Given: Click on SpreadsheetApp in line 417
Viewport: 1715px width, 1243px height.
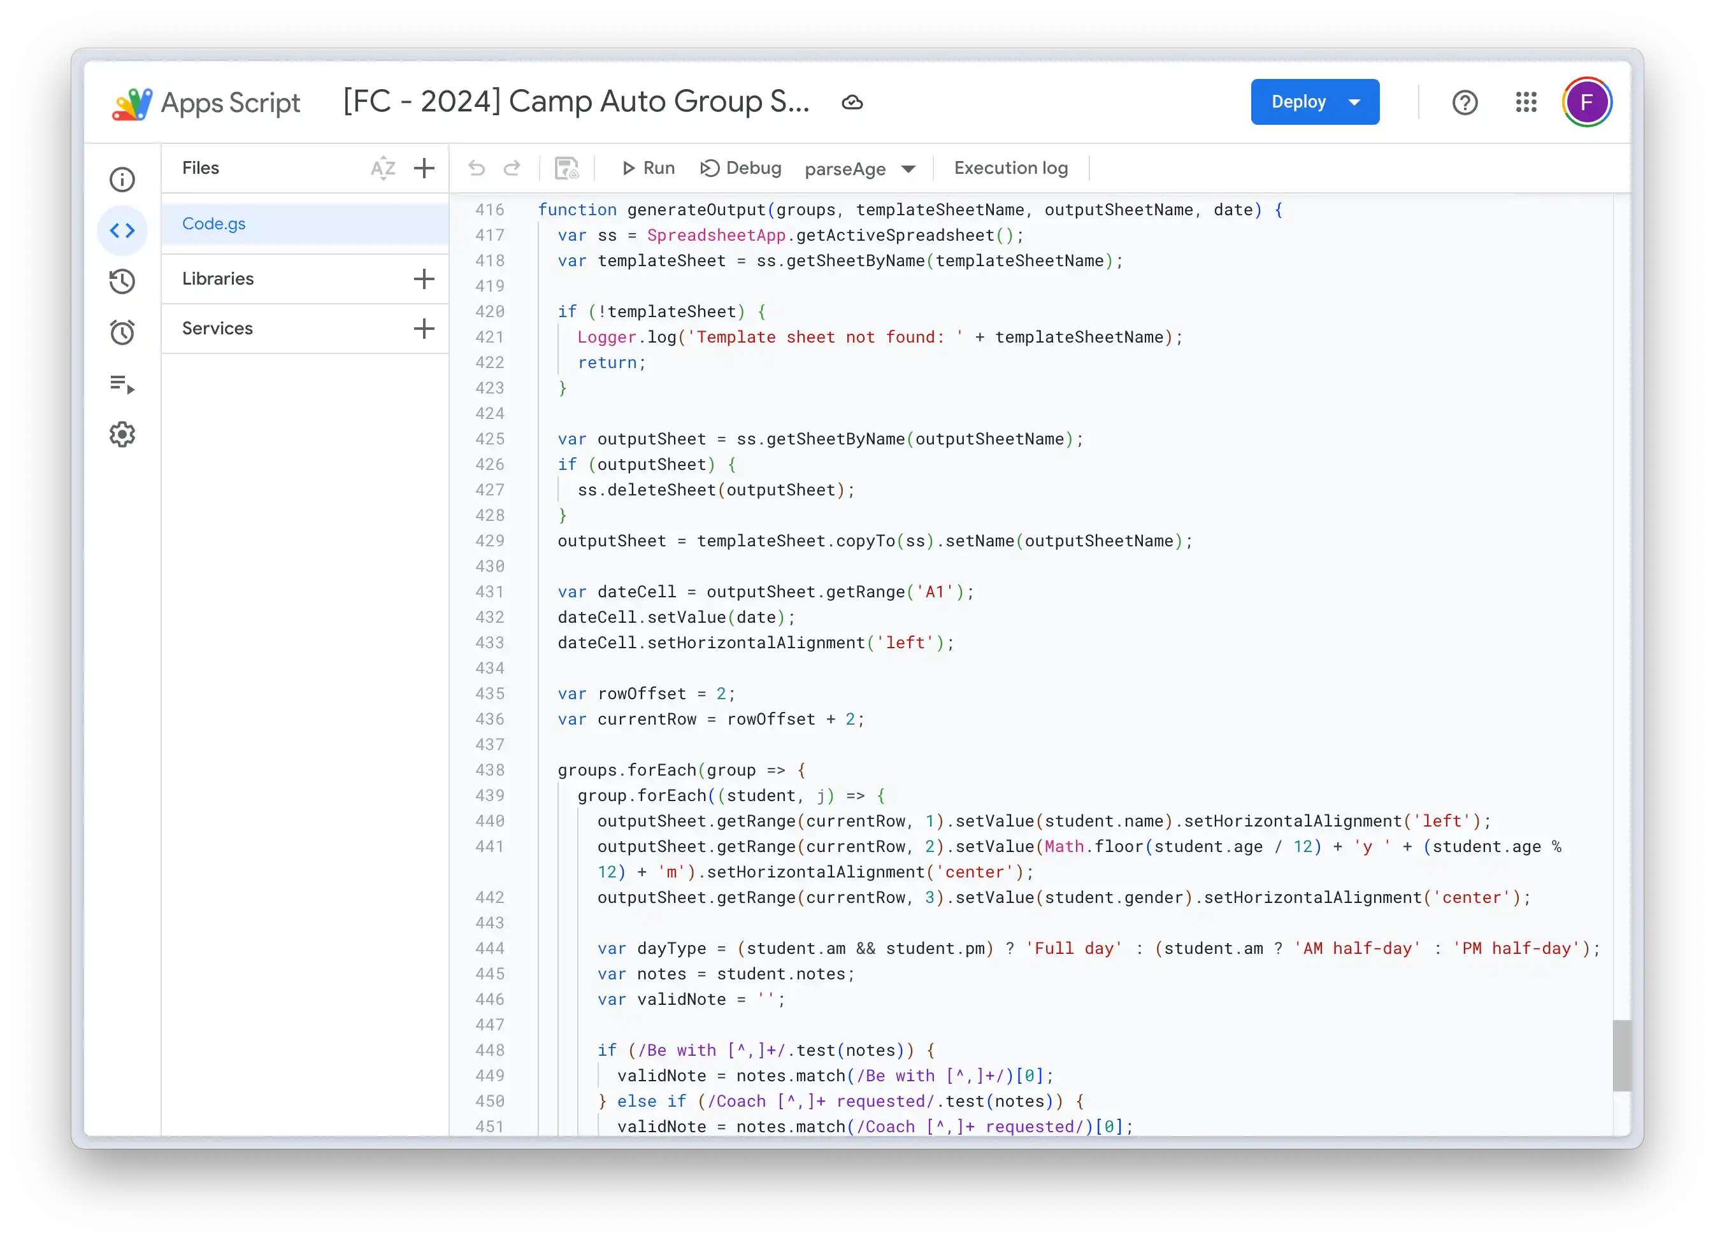Looking at the screenshot, I should [x=715, y=235].
